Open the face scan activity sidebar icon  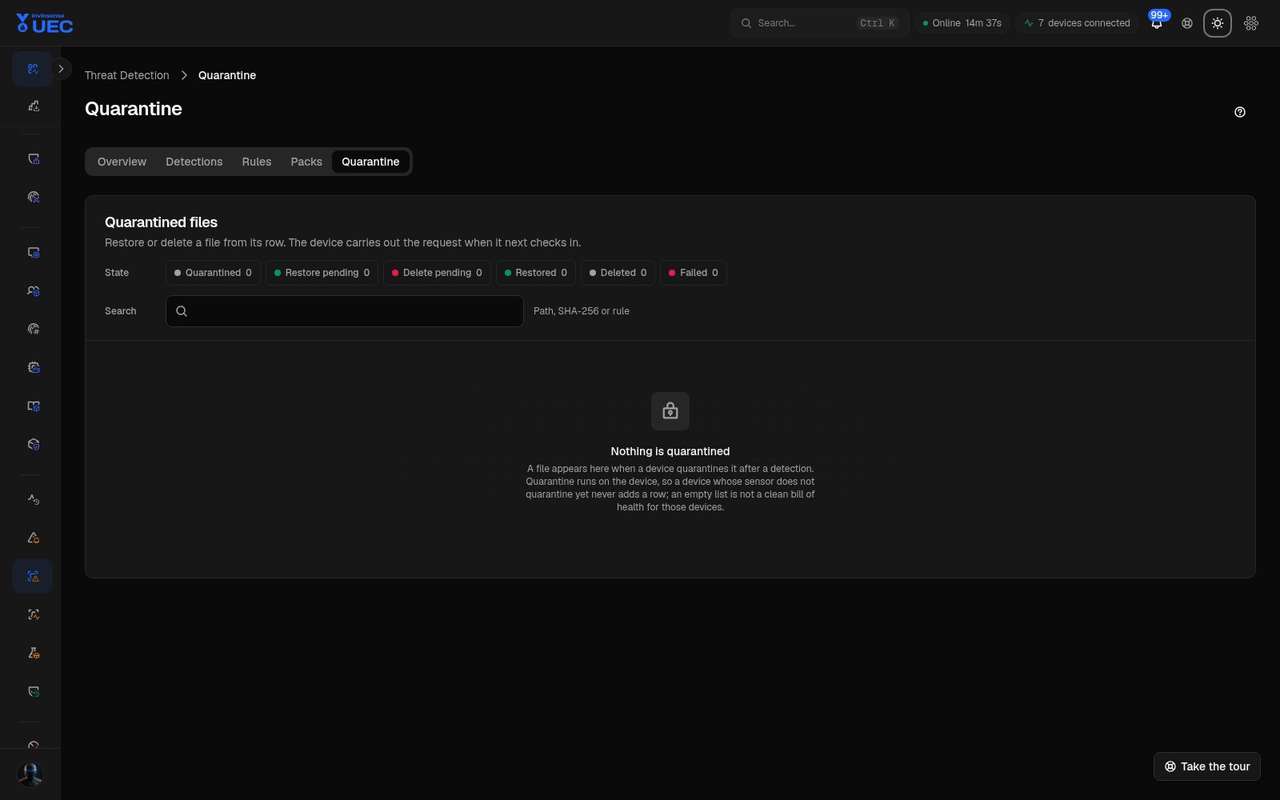(33, 614)
